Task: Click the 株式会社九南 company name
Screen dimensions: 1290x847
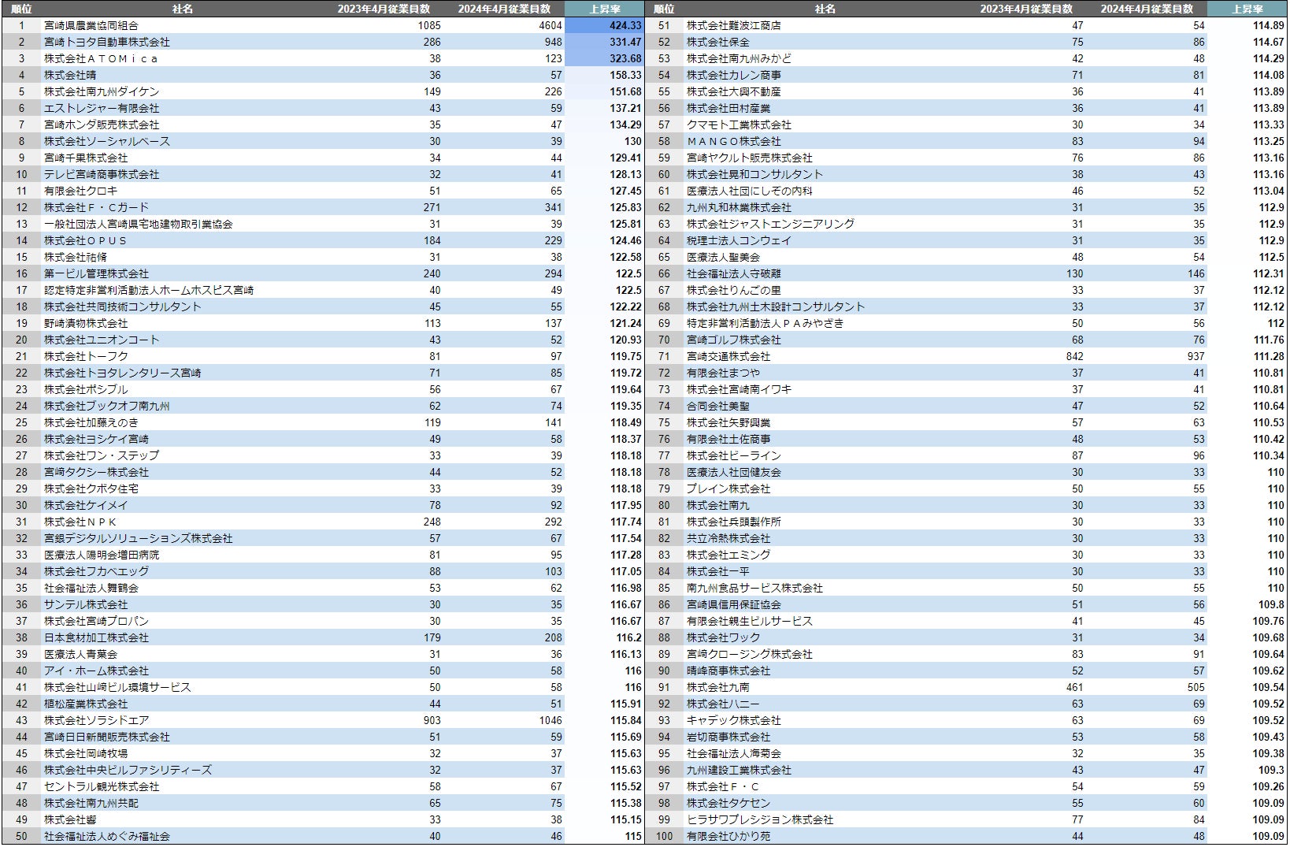Action: pos(718,687)
